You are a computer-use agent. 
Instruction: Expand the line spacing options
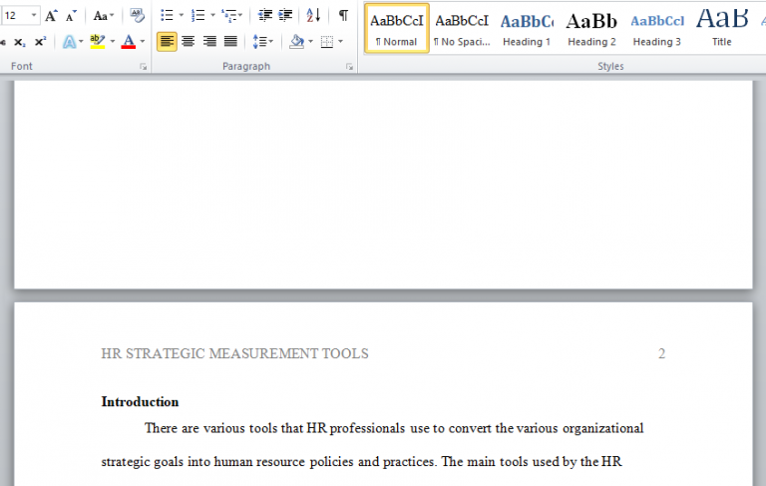pyautogui.click(x=262, y=42)
